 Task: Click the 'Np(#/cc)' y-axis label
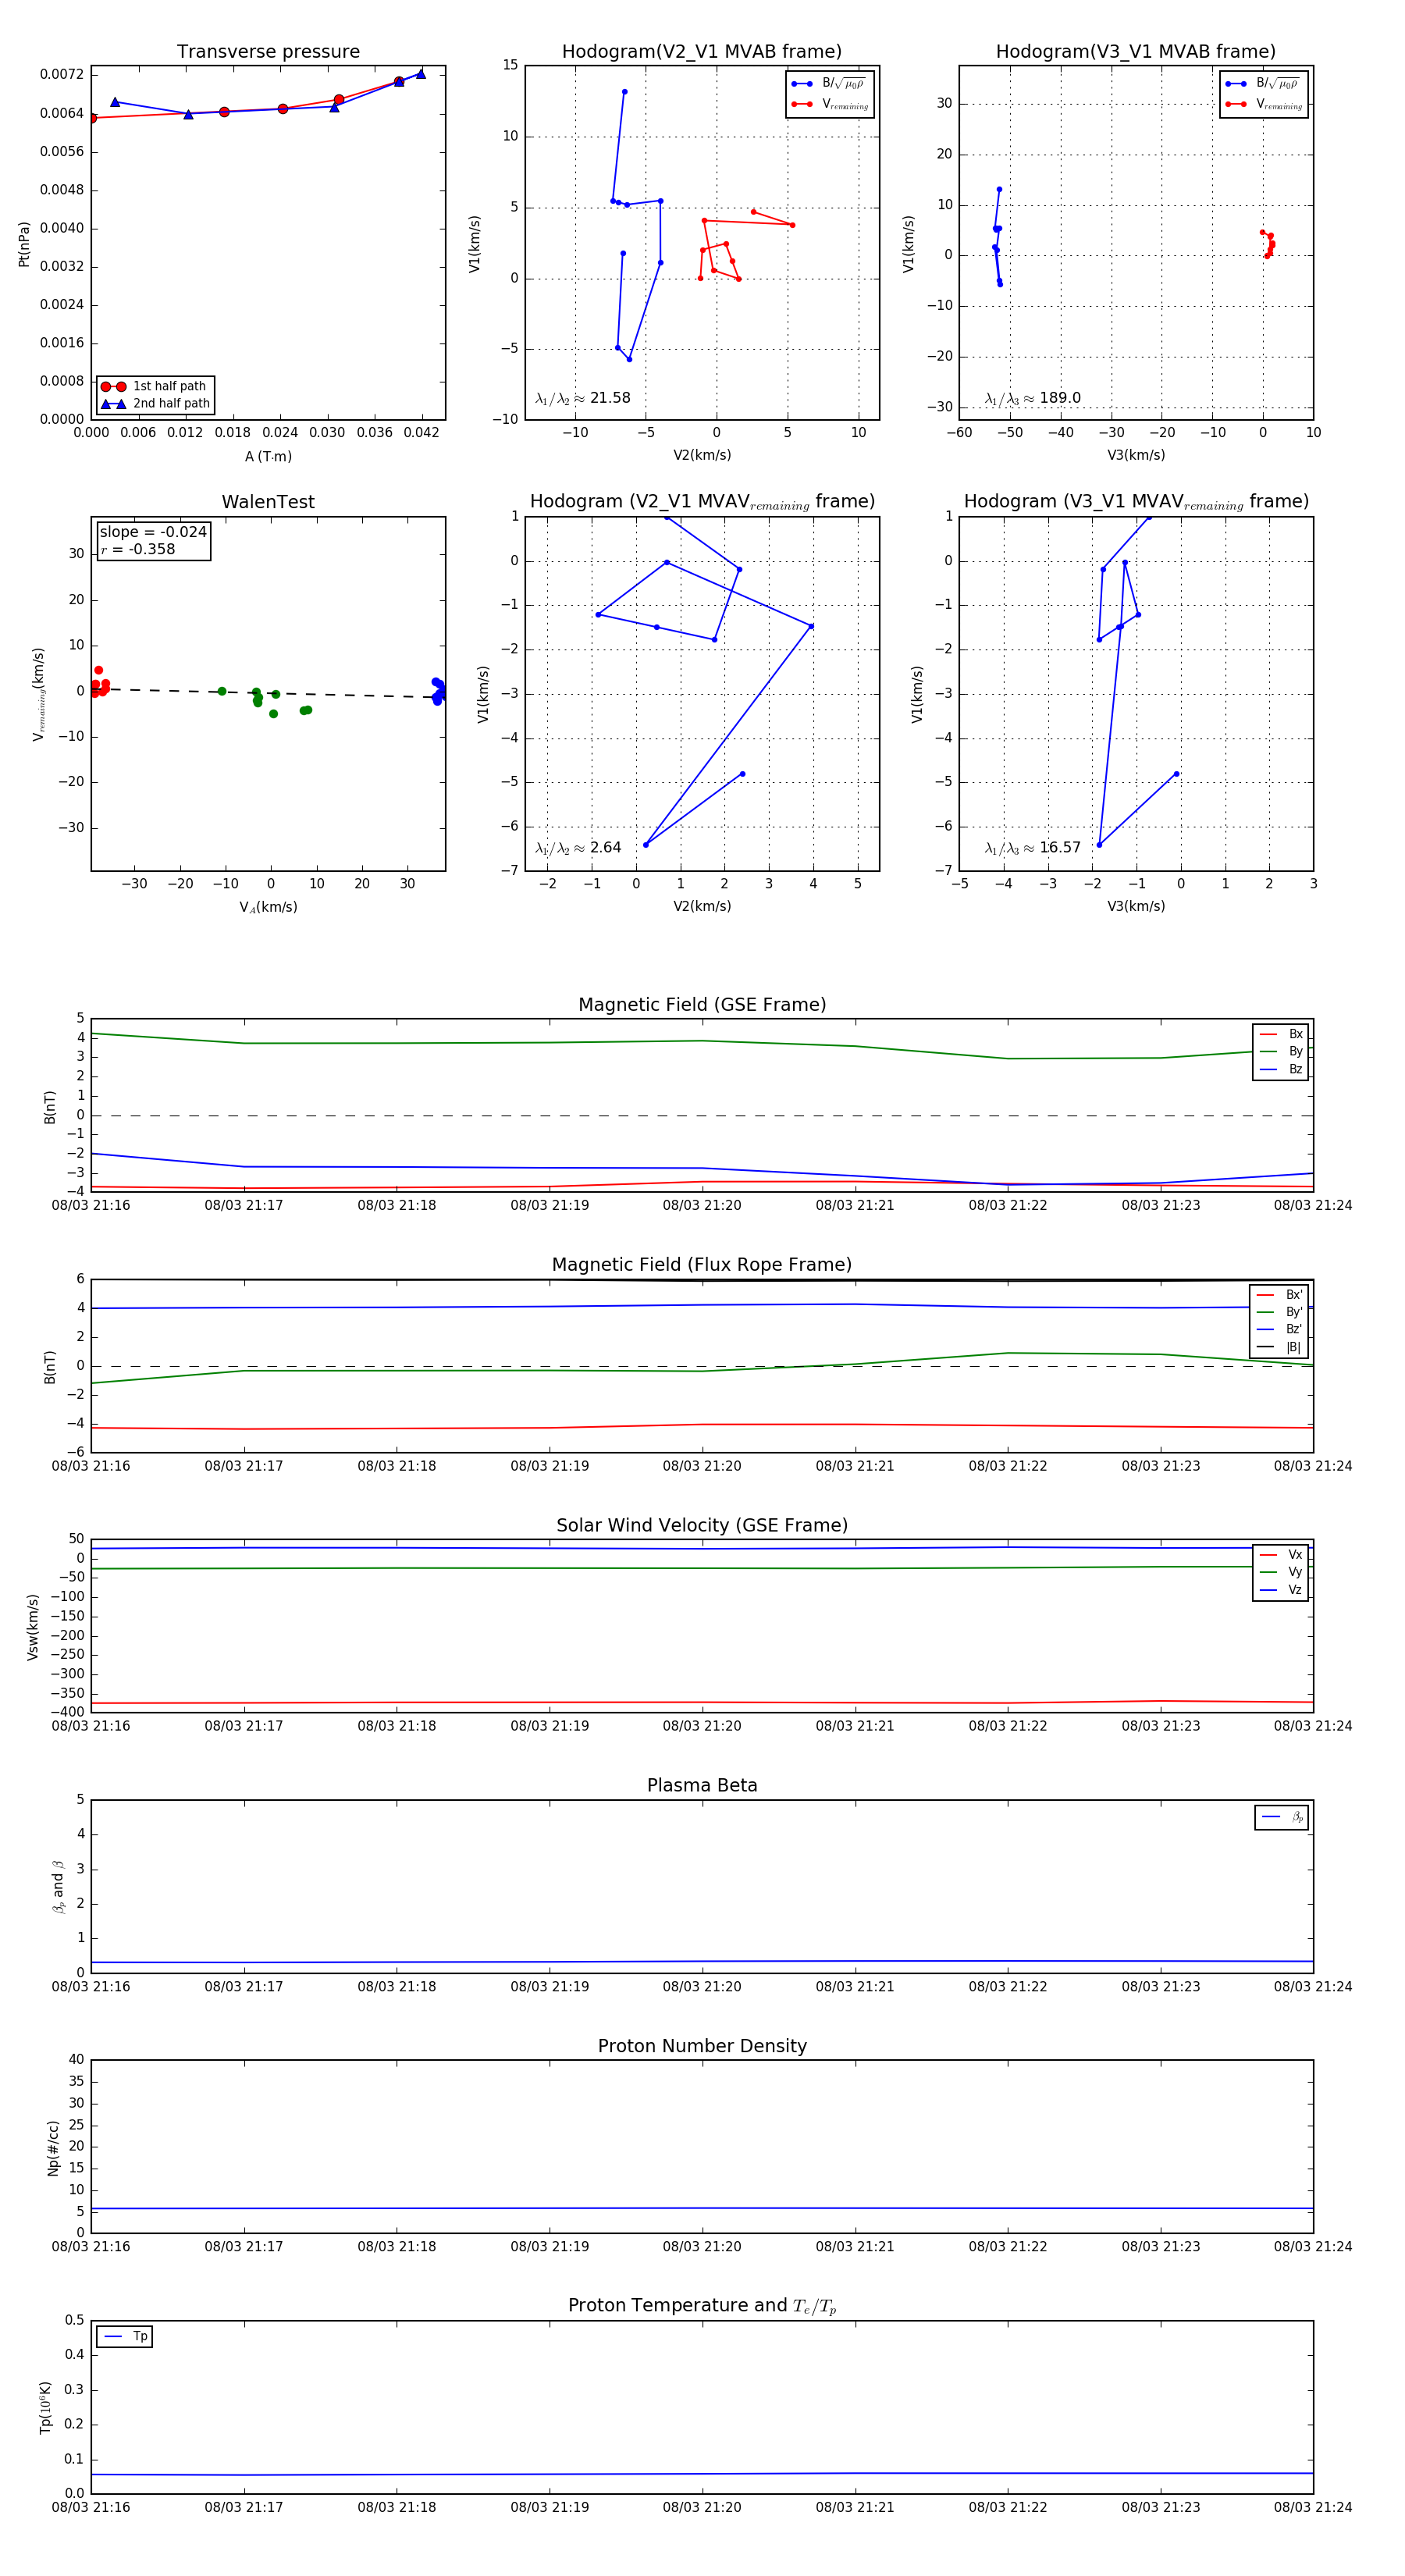(x=53, y=2148)
